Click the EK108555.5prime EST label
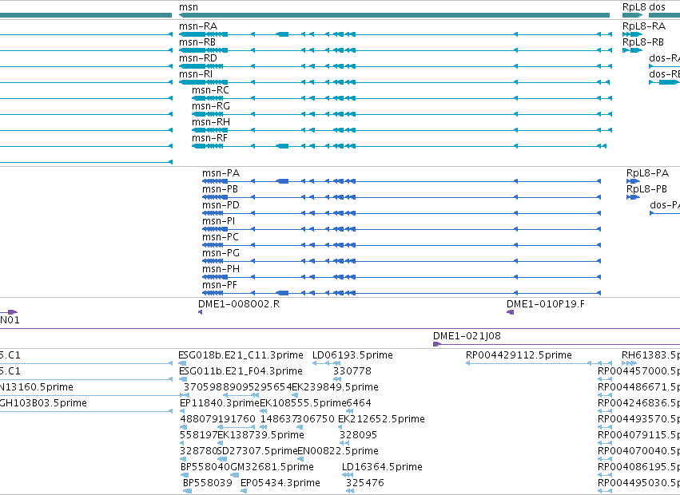 click(x=303, y=403)
